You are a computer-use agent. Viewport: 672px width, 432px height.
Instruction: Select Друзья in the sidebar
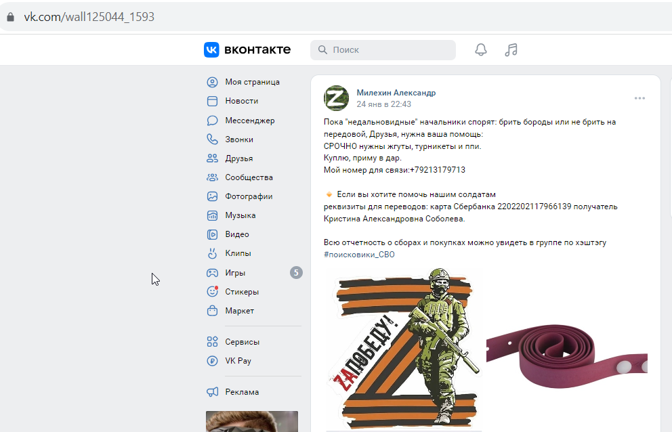(x=238, y=158)
